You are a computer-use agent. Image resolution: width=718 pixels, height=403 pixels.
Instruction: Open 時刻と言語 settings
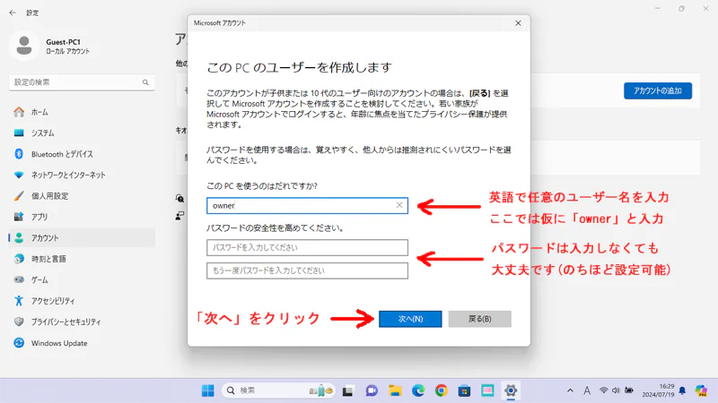tap(83, 259)
